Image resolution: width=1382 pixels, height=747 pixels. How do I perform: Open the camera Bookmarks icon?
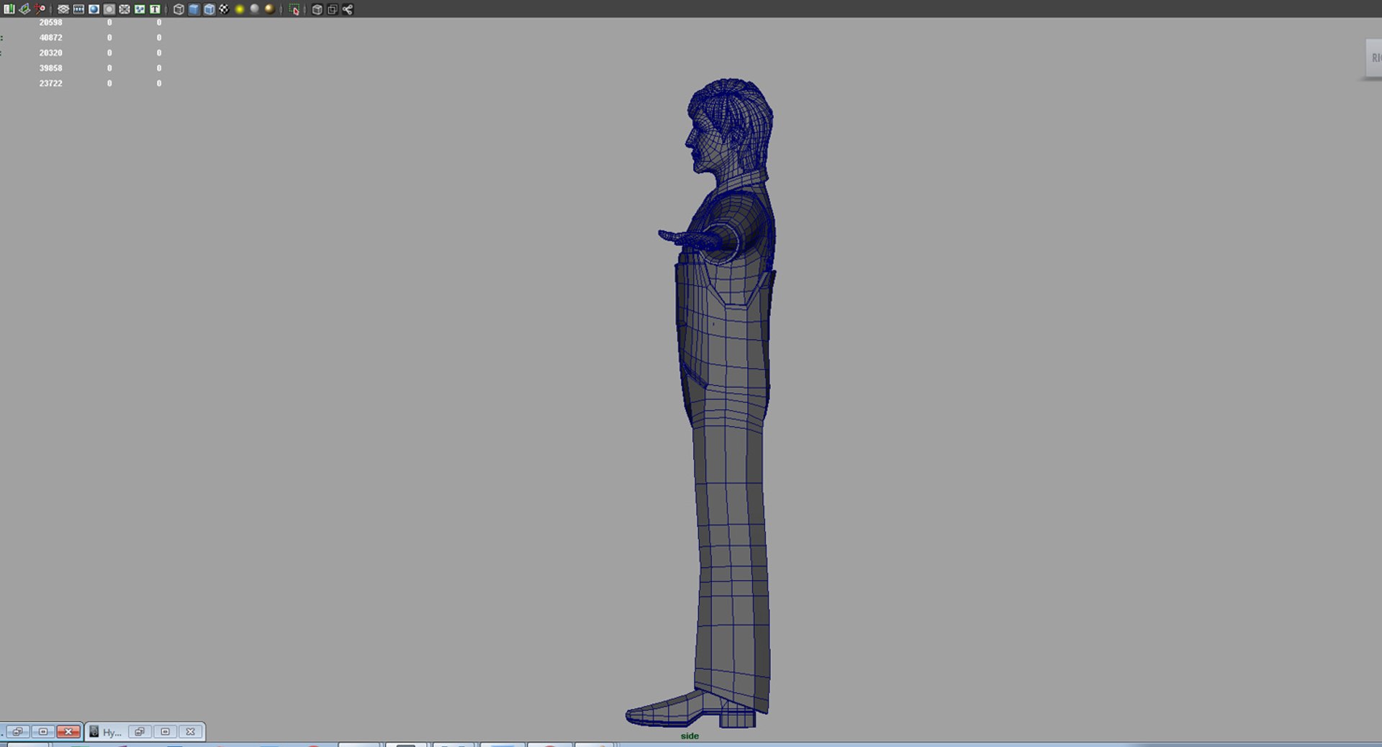click(9, 9)
